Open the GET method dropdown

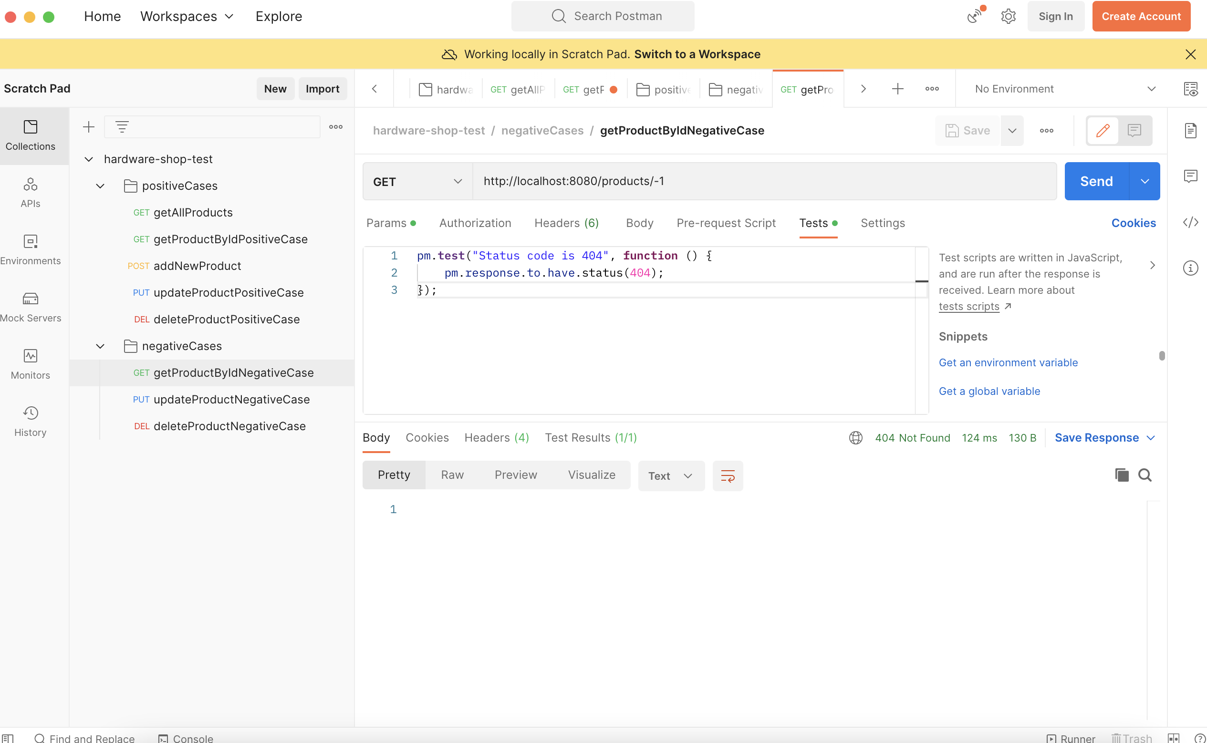tap(458, 181)
